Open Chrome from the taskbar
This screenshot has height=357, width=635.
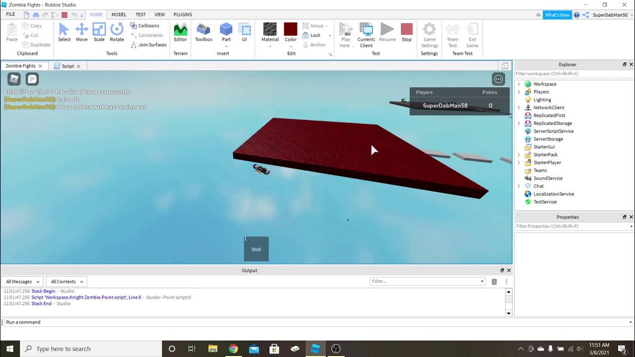(233, 349)
